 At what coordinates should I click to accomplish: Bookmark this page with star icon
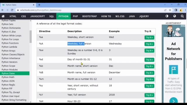[x=170, y=10]
